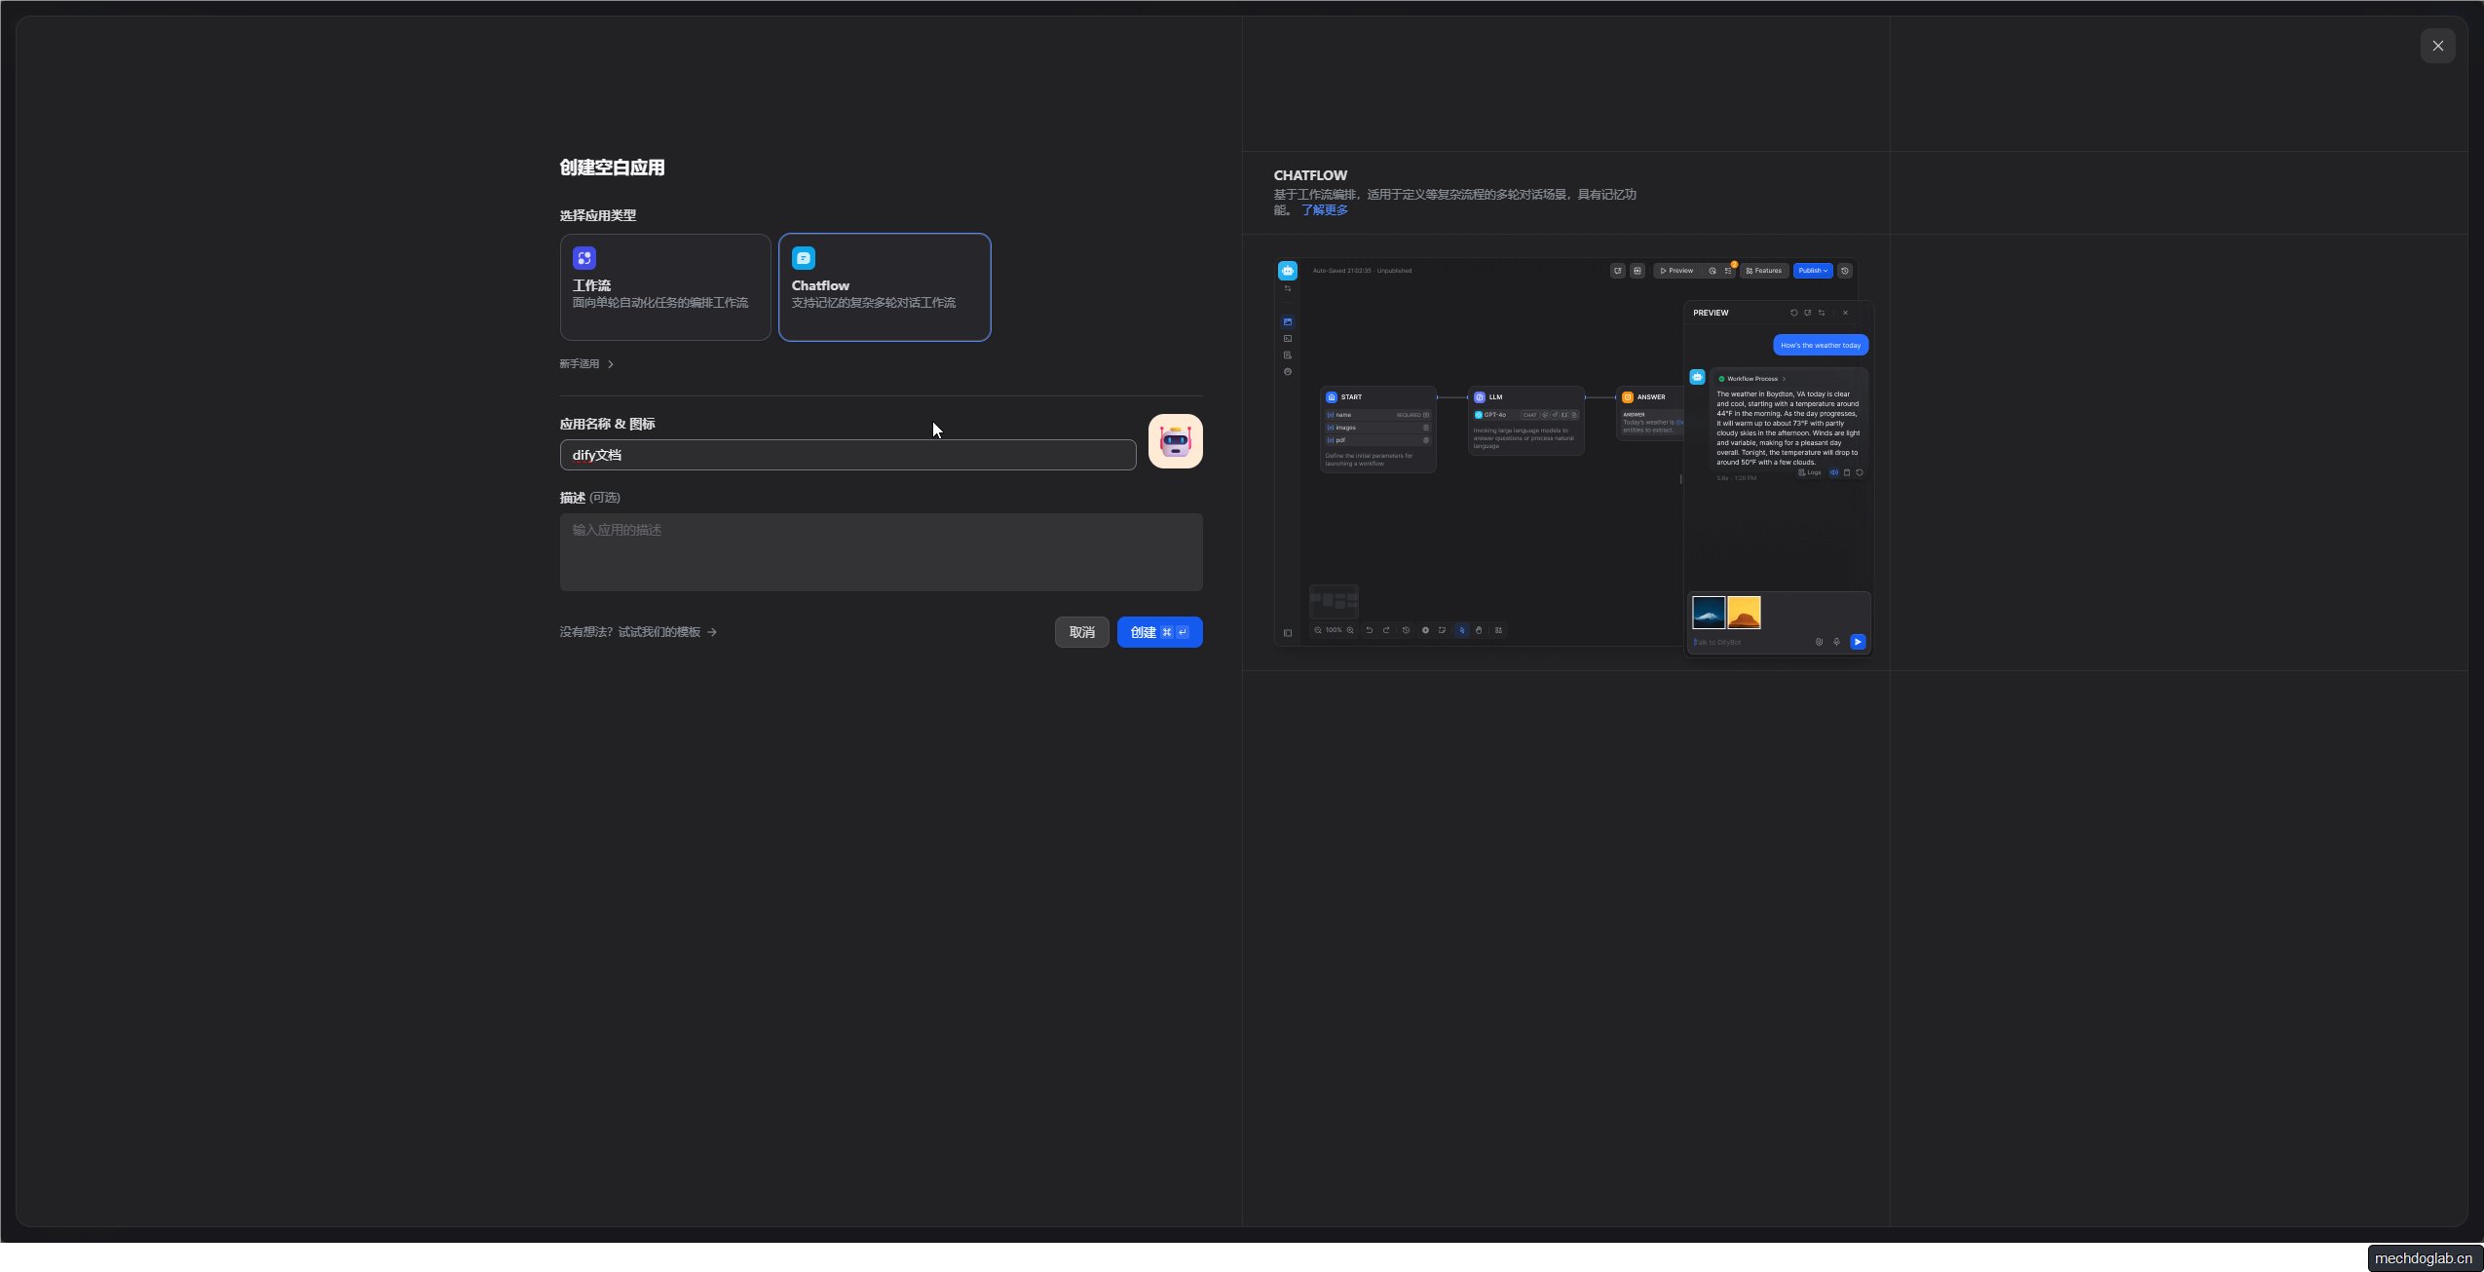Viewport: 2484px width, 1272px height.
Task: Click the purple 工作流 type icon
Action: point(583,258)
